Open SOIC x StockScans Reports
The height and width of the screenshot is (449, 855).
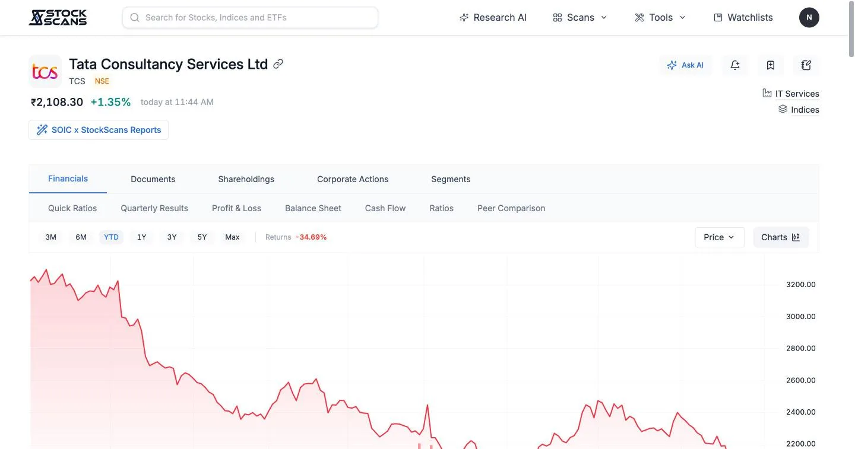point(99,130)
